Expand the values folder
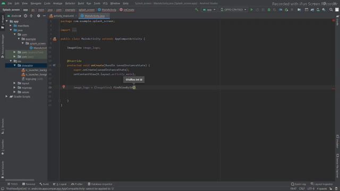The width and height of the screenshot is (340, 191). pos(14,92)
